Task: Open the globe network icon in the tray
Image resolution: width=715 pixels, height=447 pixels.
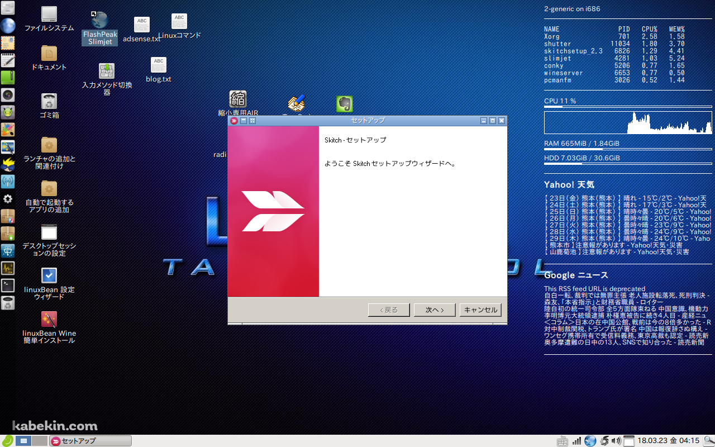Action: pos(590,441)
